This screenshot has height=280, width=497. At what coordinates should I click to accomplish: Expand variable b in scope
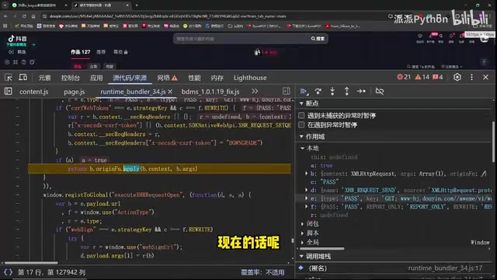pyautogui.click(x=306, y=173)
